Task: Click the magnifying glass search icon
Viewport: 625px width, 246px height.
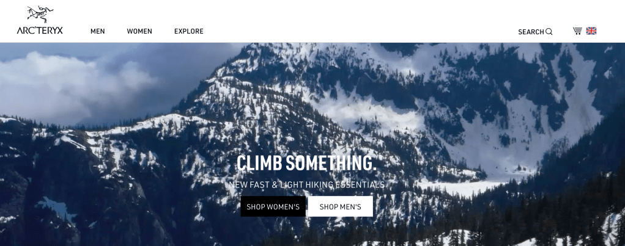Action: pos(549,32)
